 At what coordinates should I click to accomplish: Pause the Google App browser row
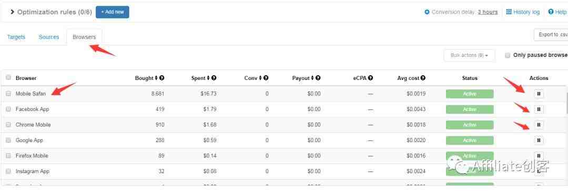tap(539, 140)
